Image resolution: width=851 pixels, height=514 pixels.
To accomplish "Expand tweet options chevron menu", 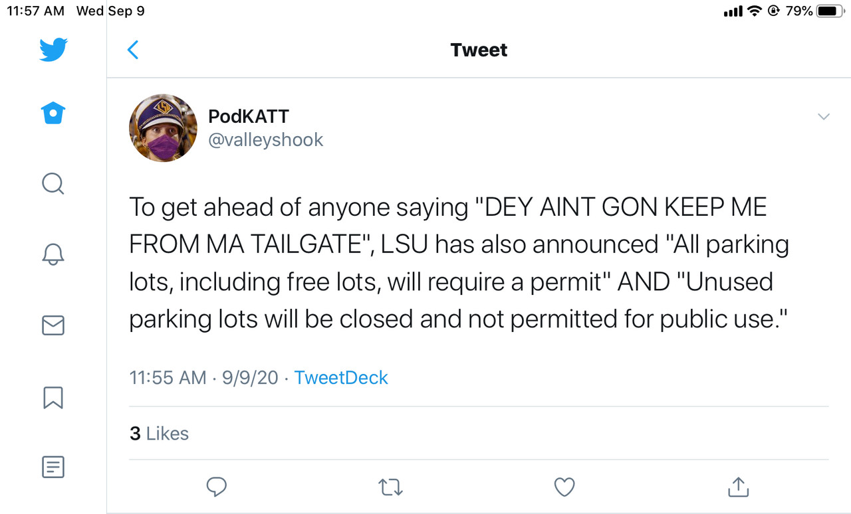I will click(824, 117).
